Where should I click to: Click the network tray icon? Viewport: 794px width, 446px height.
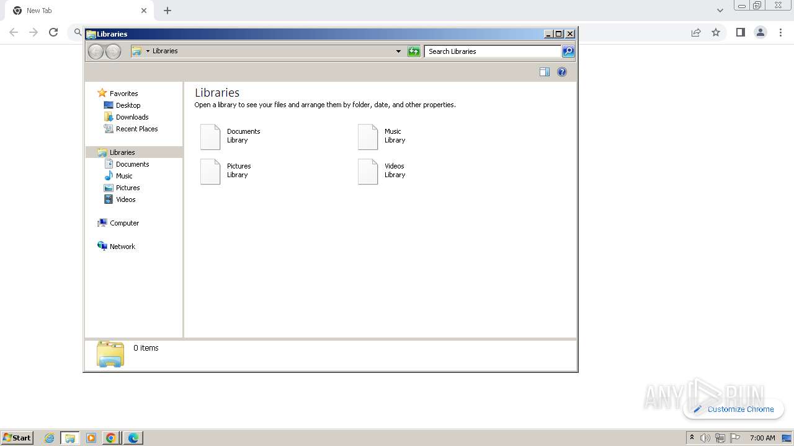click(720, 438)
